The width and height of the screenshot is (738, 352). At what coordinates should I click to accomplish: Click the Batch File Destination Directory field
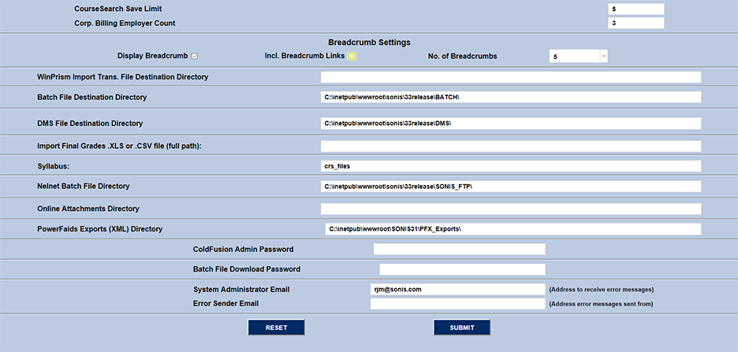pyautogui.click(x=510, y=97)
